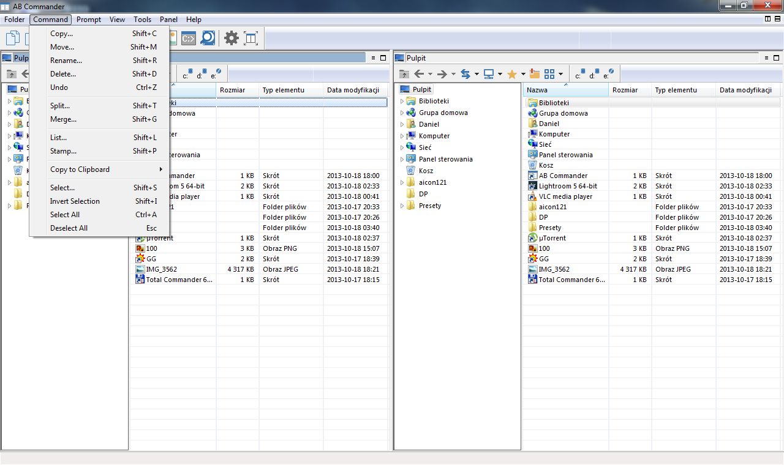Choose Copy... from Command menu
Screen dimensions: 784x465
coord(99,34)
